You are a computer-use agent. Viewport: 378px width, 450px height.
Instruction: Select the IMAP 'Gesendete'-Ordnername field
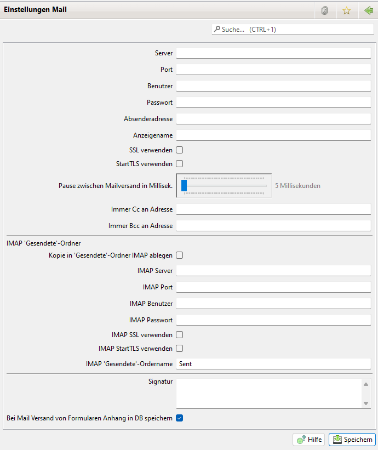[273, 363]
